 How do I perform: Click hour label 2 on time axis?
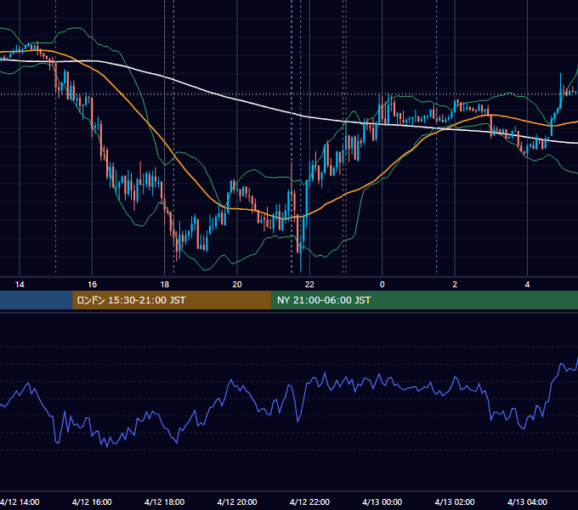(x=455, y=285)
